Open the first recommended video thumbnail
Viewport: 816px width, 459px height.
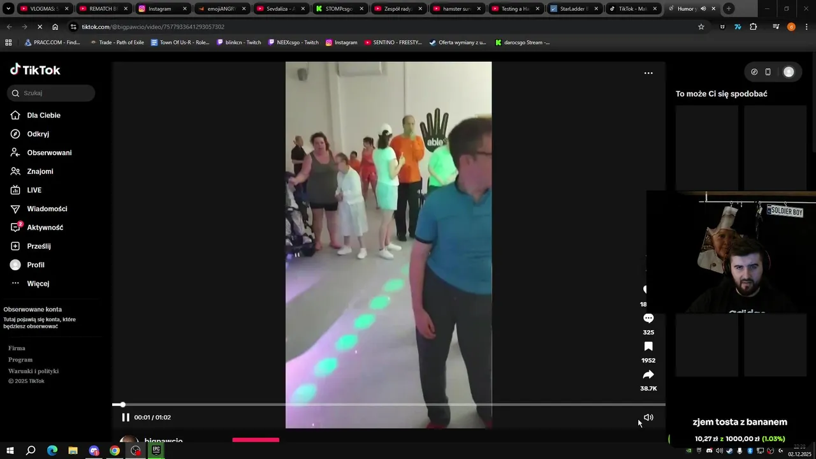pyautogui.click(x=707, y=148)
